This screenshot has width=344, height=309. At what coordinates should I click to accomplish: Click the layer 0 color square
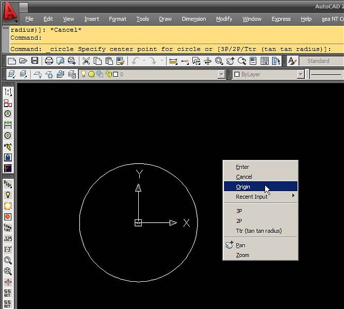116,75
